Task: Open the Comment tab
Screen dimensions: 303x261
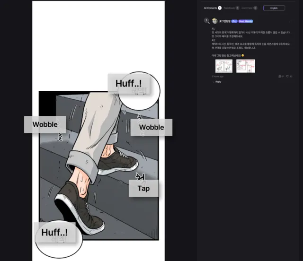Action: pos(249,8)
